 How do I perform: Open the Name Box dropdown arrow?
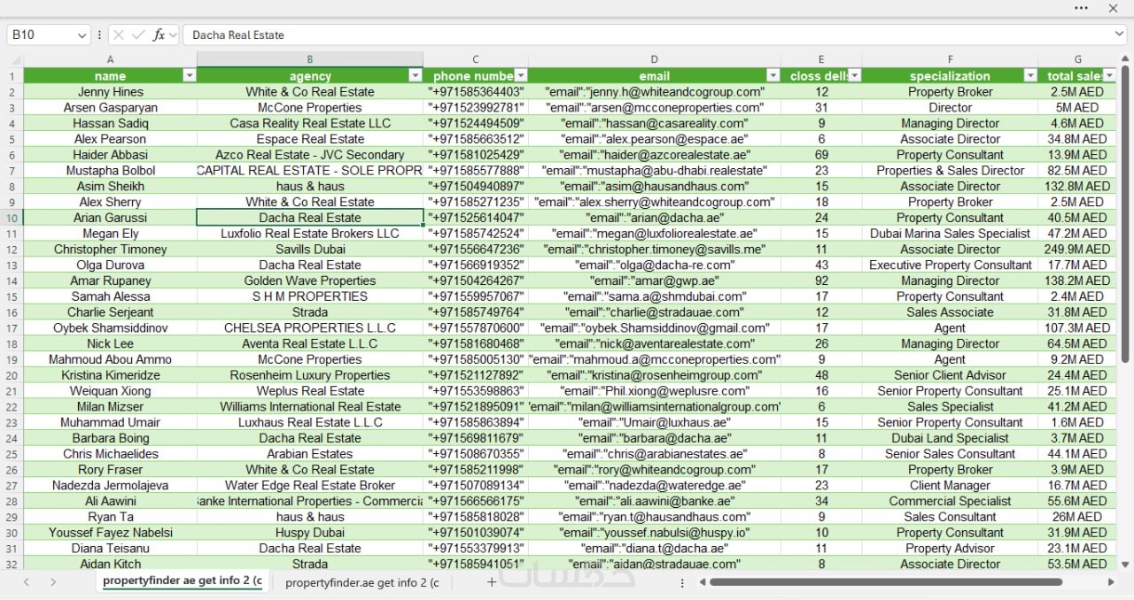pos(82,35)
